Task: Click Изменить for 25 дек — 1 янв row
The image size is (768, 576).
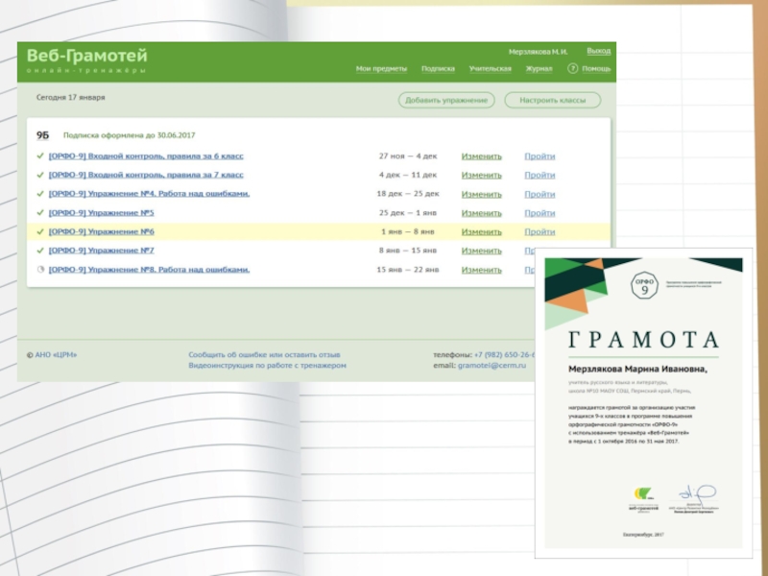Action: (482, 213)
